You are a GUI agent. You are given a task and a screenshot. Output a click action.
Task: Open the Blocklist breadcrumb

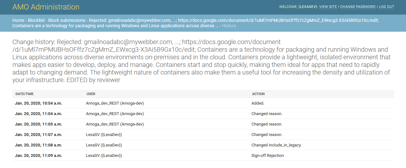click(36, 20)
